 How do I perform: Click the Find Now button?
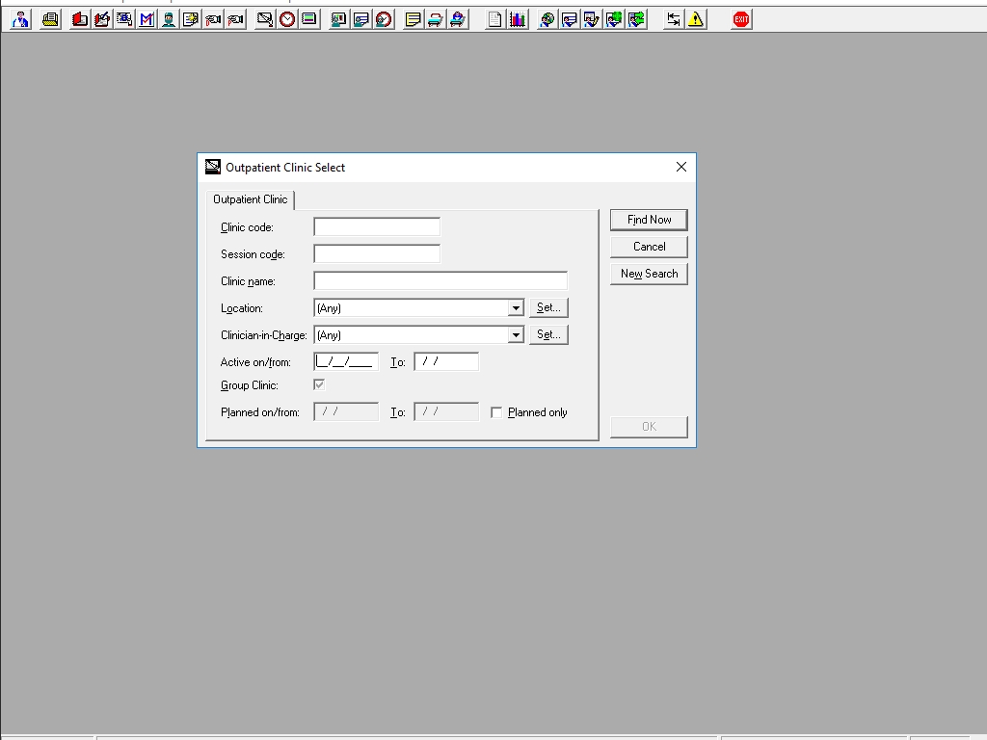[x=649, y=220]
